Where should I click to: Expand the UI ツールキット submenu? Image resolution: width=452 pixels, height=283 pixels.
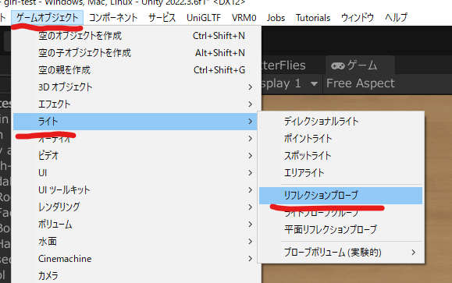pyautogui.click(x=135, y=190)
